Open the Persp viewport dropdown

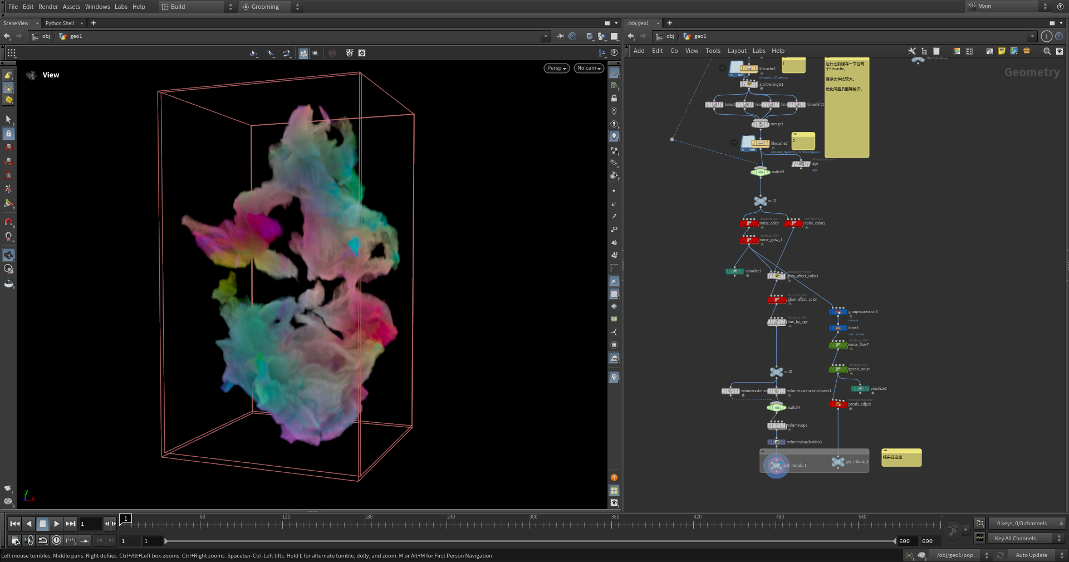tap(556, 68)
